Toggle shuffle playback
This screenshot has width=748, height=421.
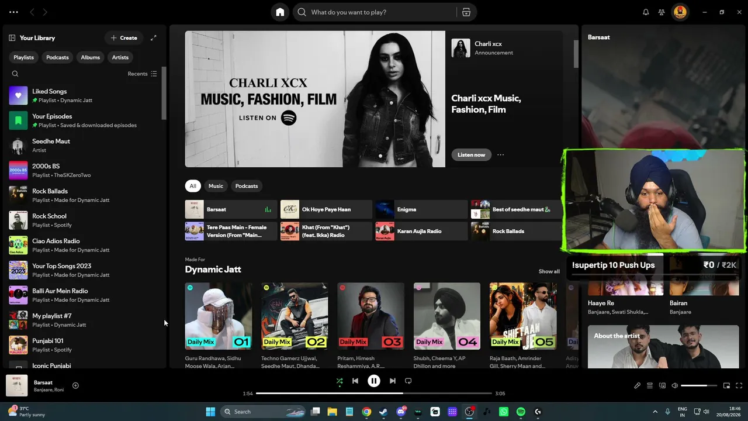point(340,381)
